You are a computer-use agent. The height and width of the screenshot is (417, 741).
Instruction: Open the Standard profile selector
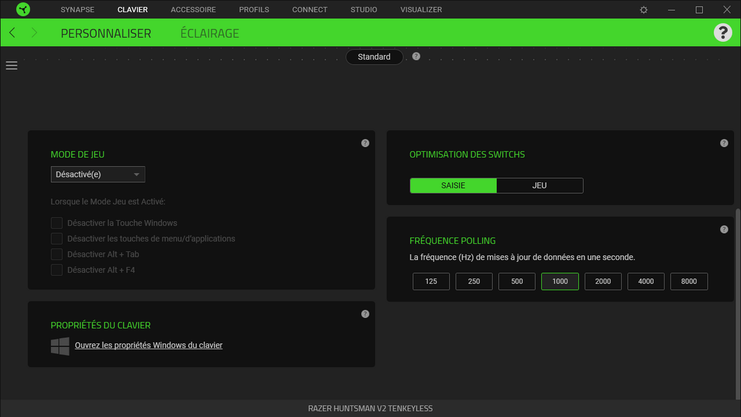(374, 57)
